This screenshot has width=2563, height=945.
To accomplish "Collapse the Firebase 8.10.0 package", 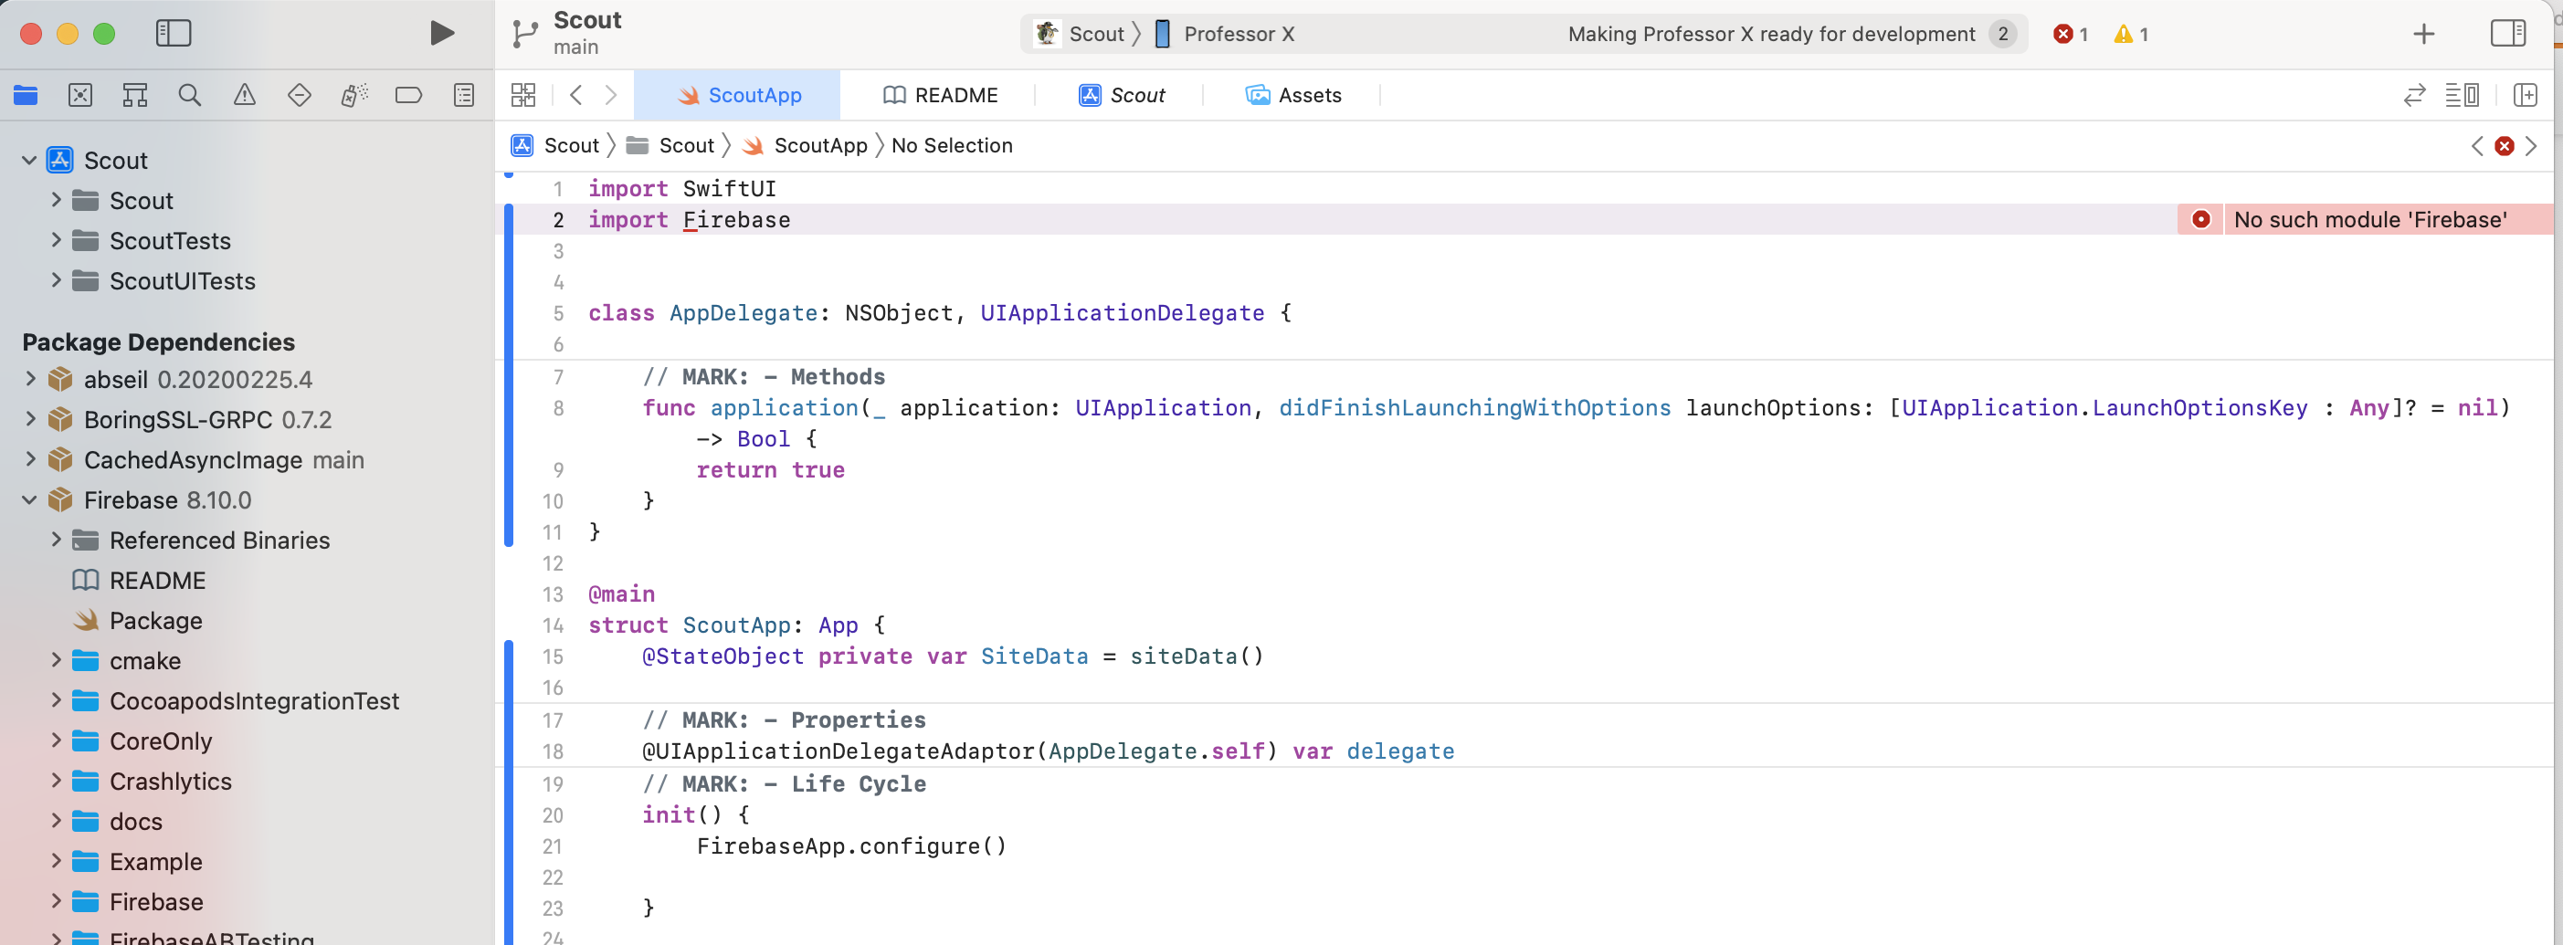I will pos(29,499).
